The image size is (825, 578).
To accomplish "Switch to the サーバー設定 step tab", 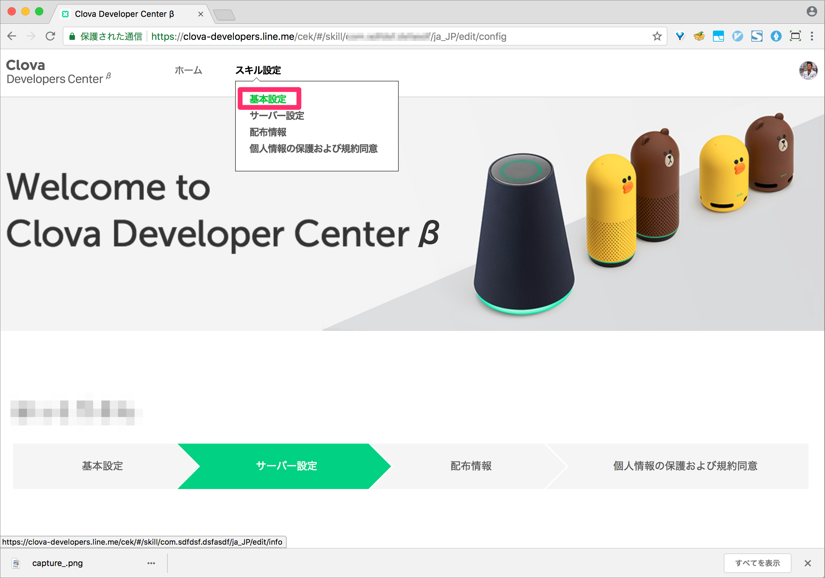I will point(284,466).
